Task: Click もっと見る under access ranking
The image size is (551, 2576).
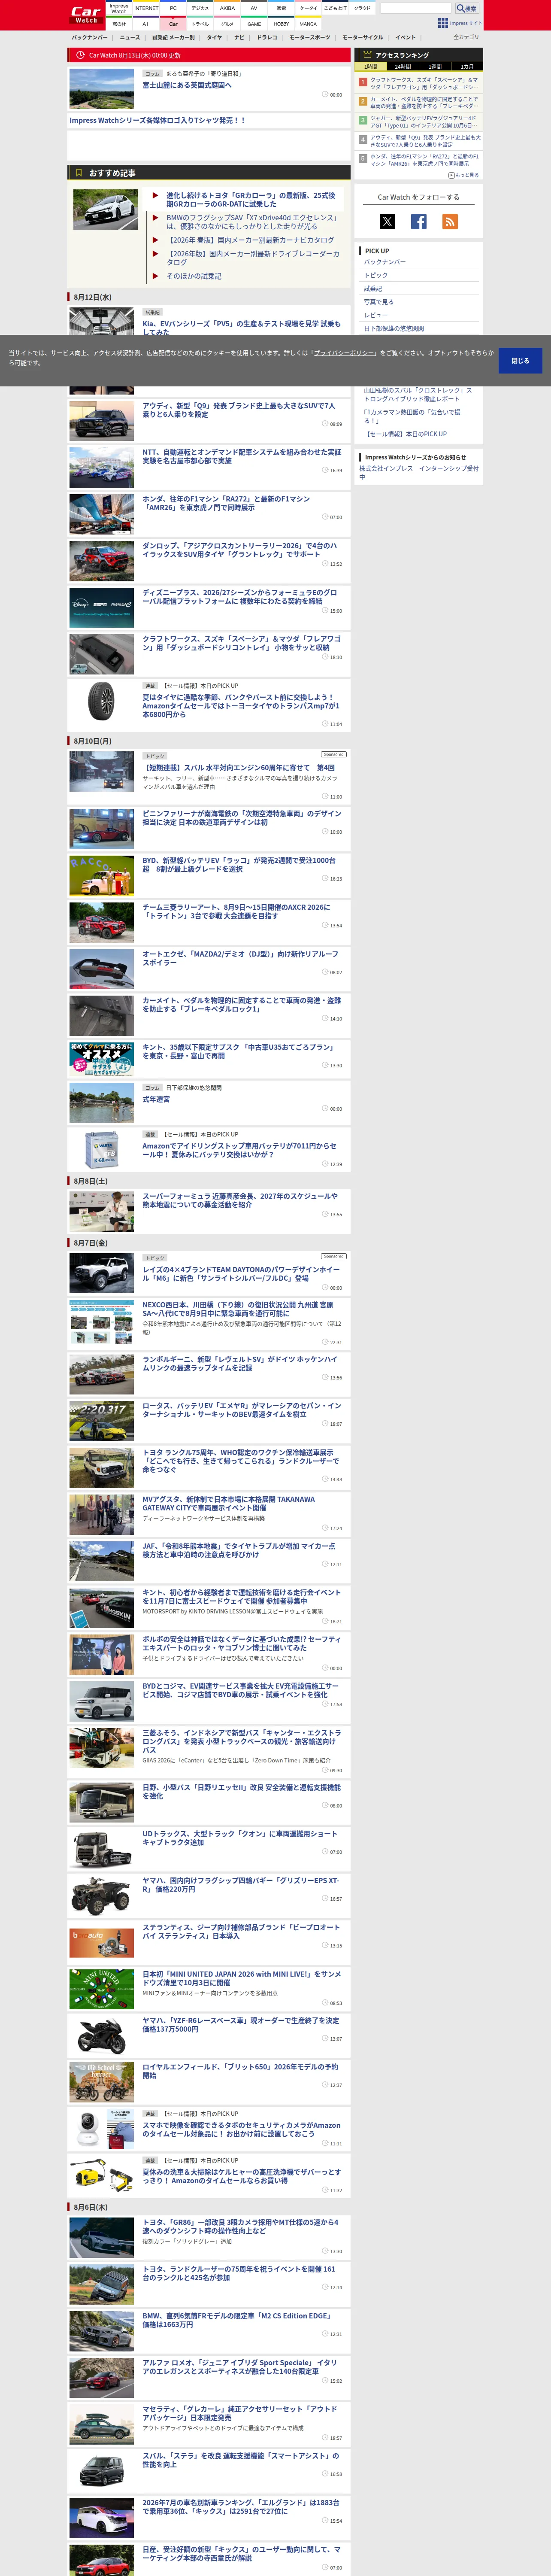Action: pyautogui.click(x=464, y=175)
